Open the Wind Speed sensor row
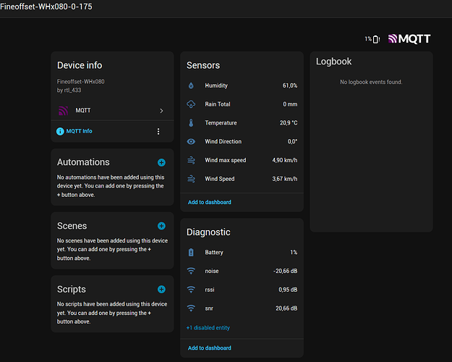The width and height of the screenshot is (452, 362). point(242,179)
